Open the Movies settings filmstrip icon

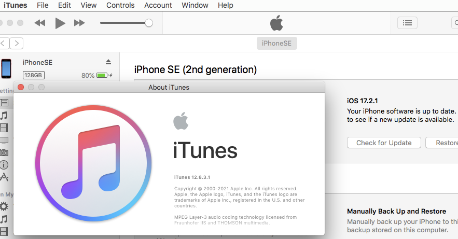[x=4, y=128]
